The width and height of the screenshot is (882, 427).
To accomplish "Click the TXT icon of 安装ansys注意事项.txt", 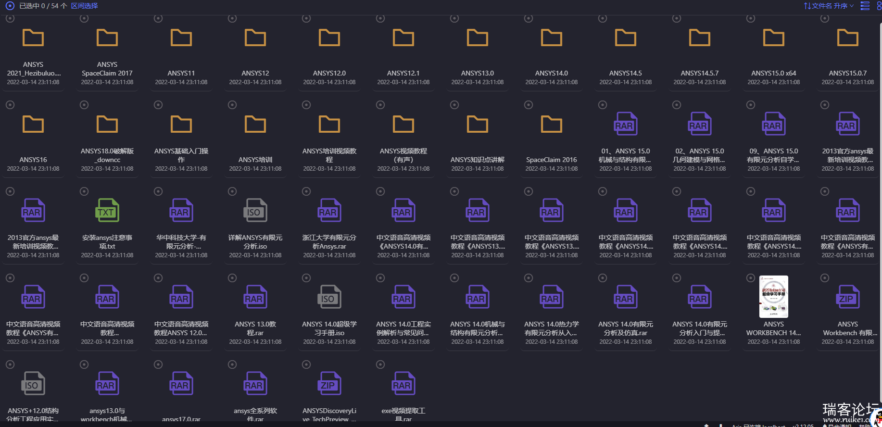I will (107, 210).
